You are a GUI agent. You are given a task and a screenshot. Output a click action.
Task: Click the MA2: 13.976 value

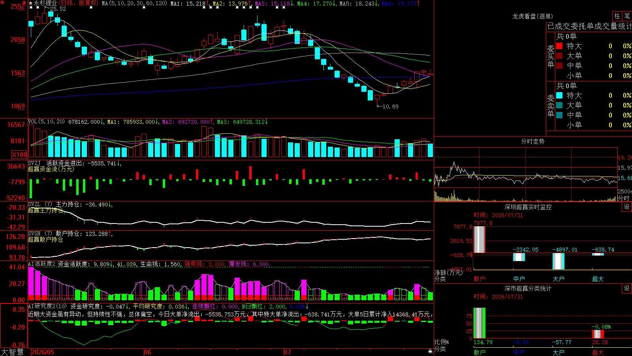[230, 3]
